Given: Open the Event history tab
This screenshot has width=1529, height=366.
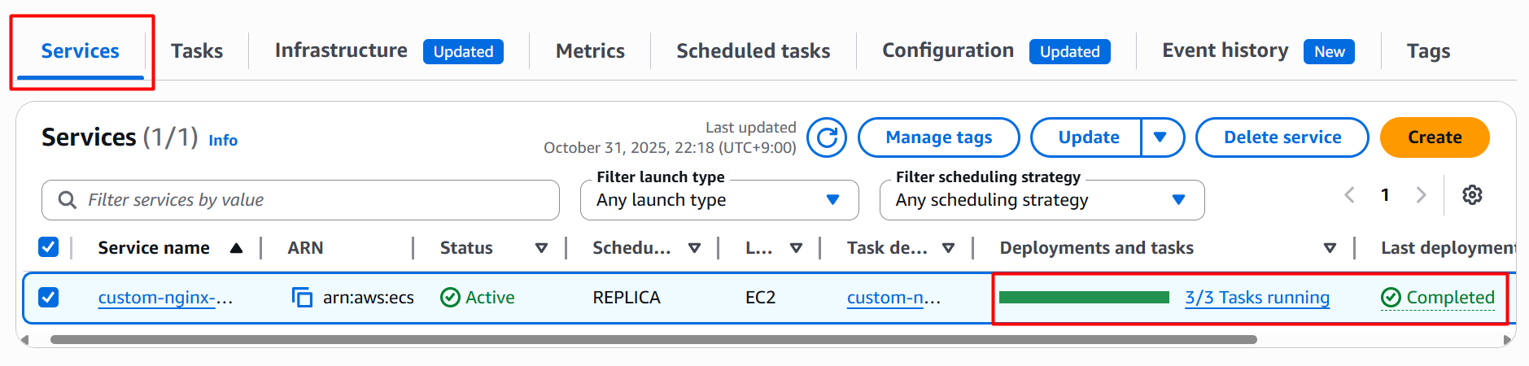Looking at the screenshot, I should 1225,51.
